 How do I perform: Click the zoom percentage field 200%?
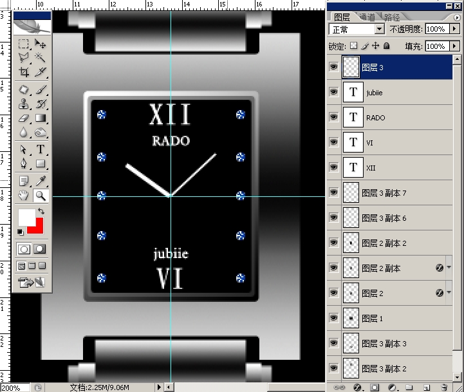pyautogui.click(x=15, y=387)
